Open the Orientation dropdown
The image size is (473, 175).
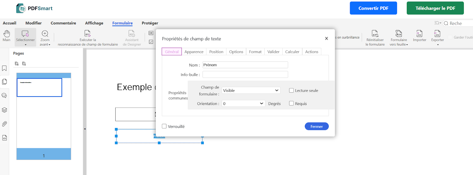coord(243,104)
